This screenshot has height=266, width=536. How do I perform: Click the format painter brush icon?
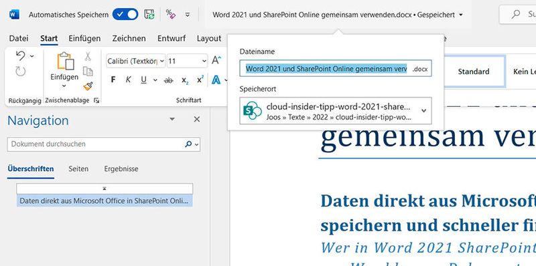click(x=88, y=86)
